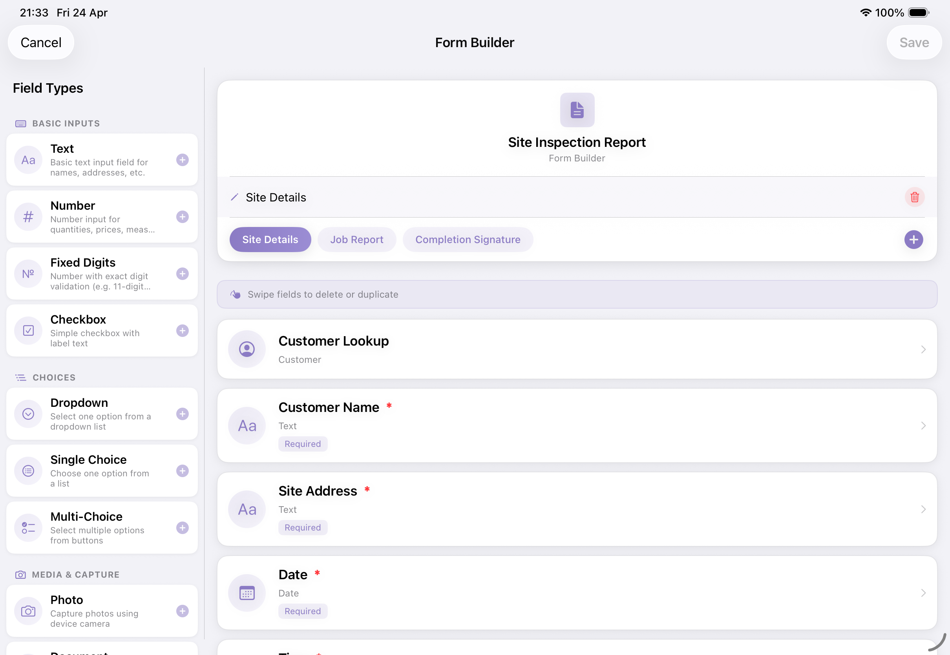Click the list icon beside CHOICES header
The height and width of the screenshot is (655, 950).
coord(20,378)
